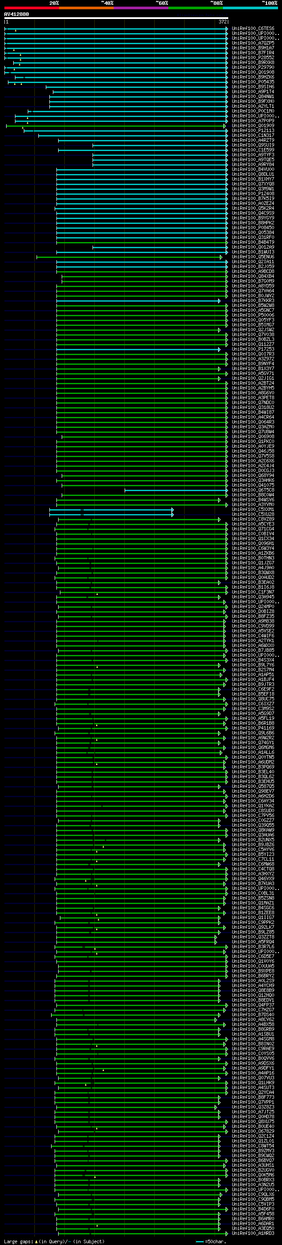The width and height of the screenshot is (282, 1245).
Task: Open hit UniRef100_P29790
Action: 253,67
